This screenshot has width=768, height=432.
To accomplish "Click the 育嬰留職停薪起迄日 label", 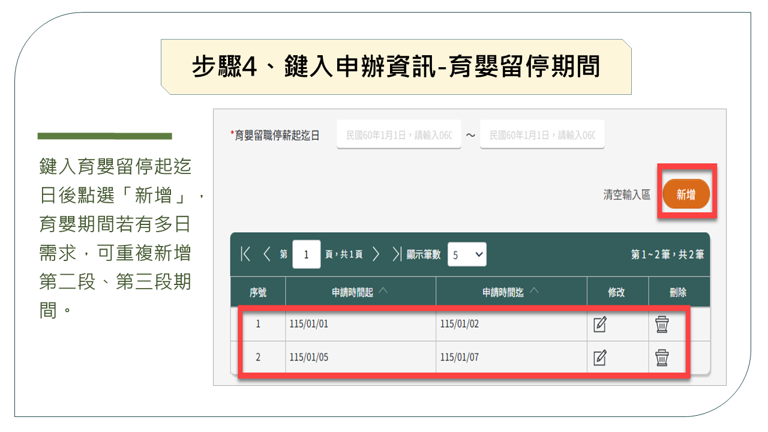I will [x=275, y=136].
